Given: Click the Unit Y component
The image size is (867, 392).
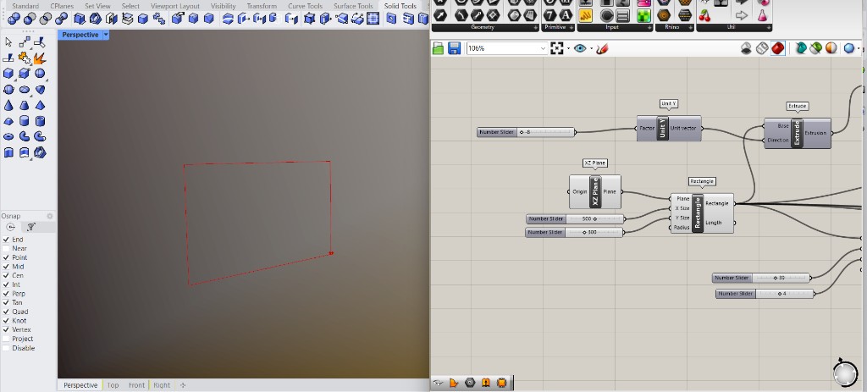Looking at the screenshot, I should [x=669, y=129].
